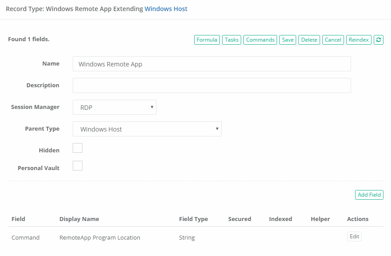Reindex the record type
Screen dimensions: 391x256
(358, 39)
